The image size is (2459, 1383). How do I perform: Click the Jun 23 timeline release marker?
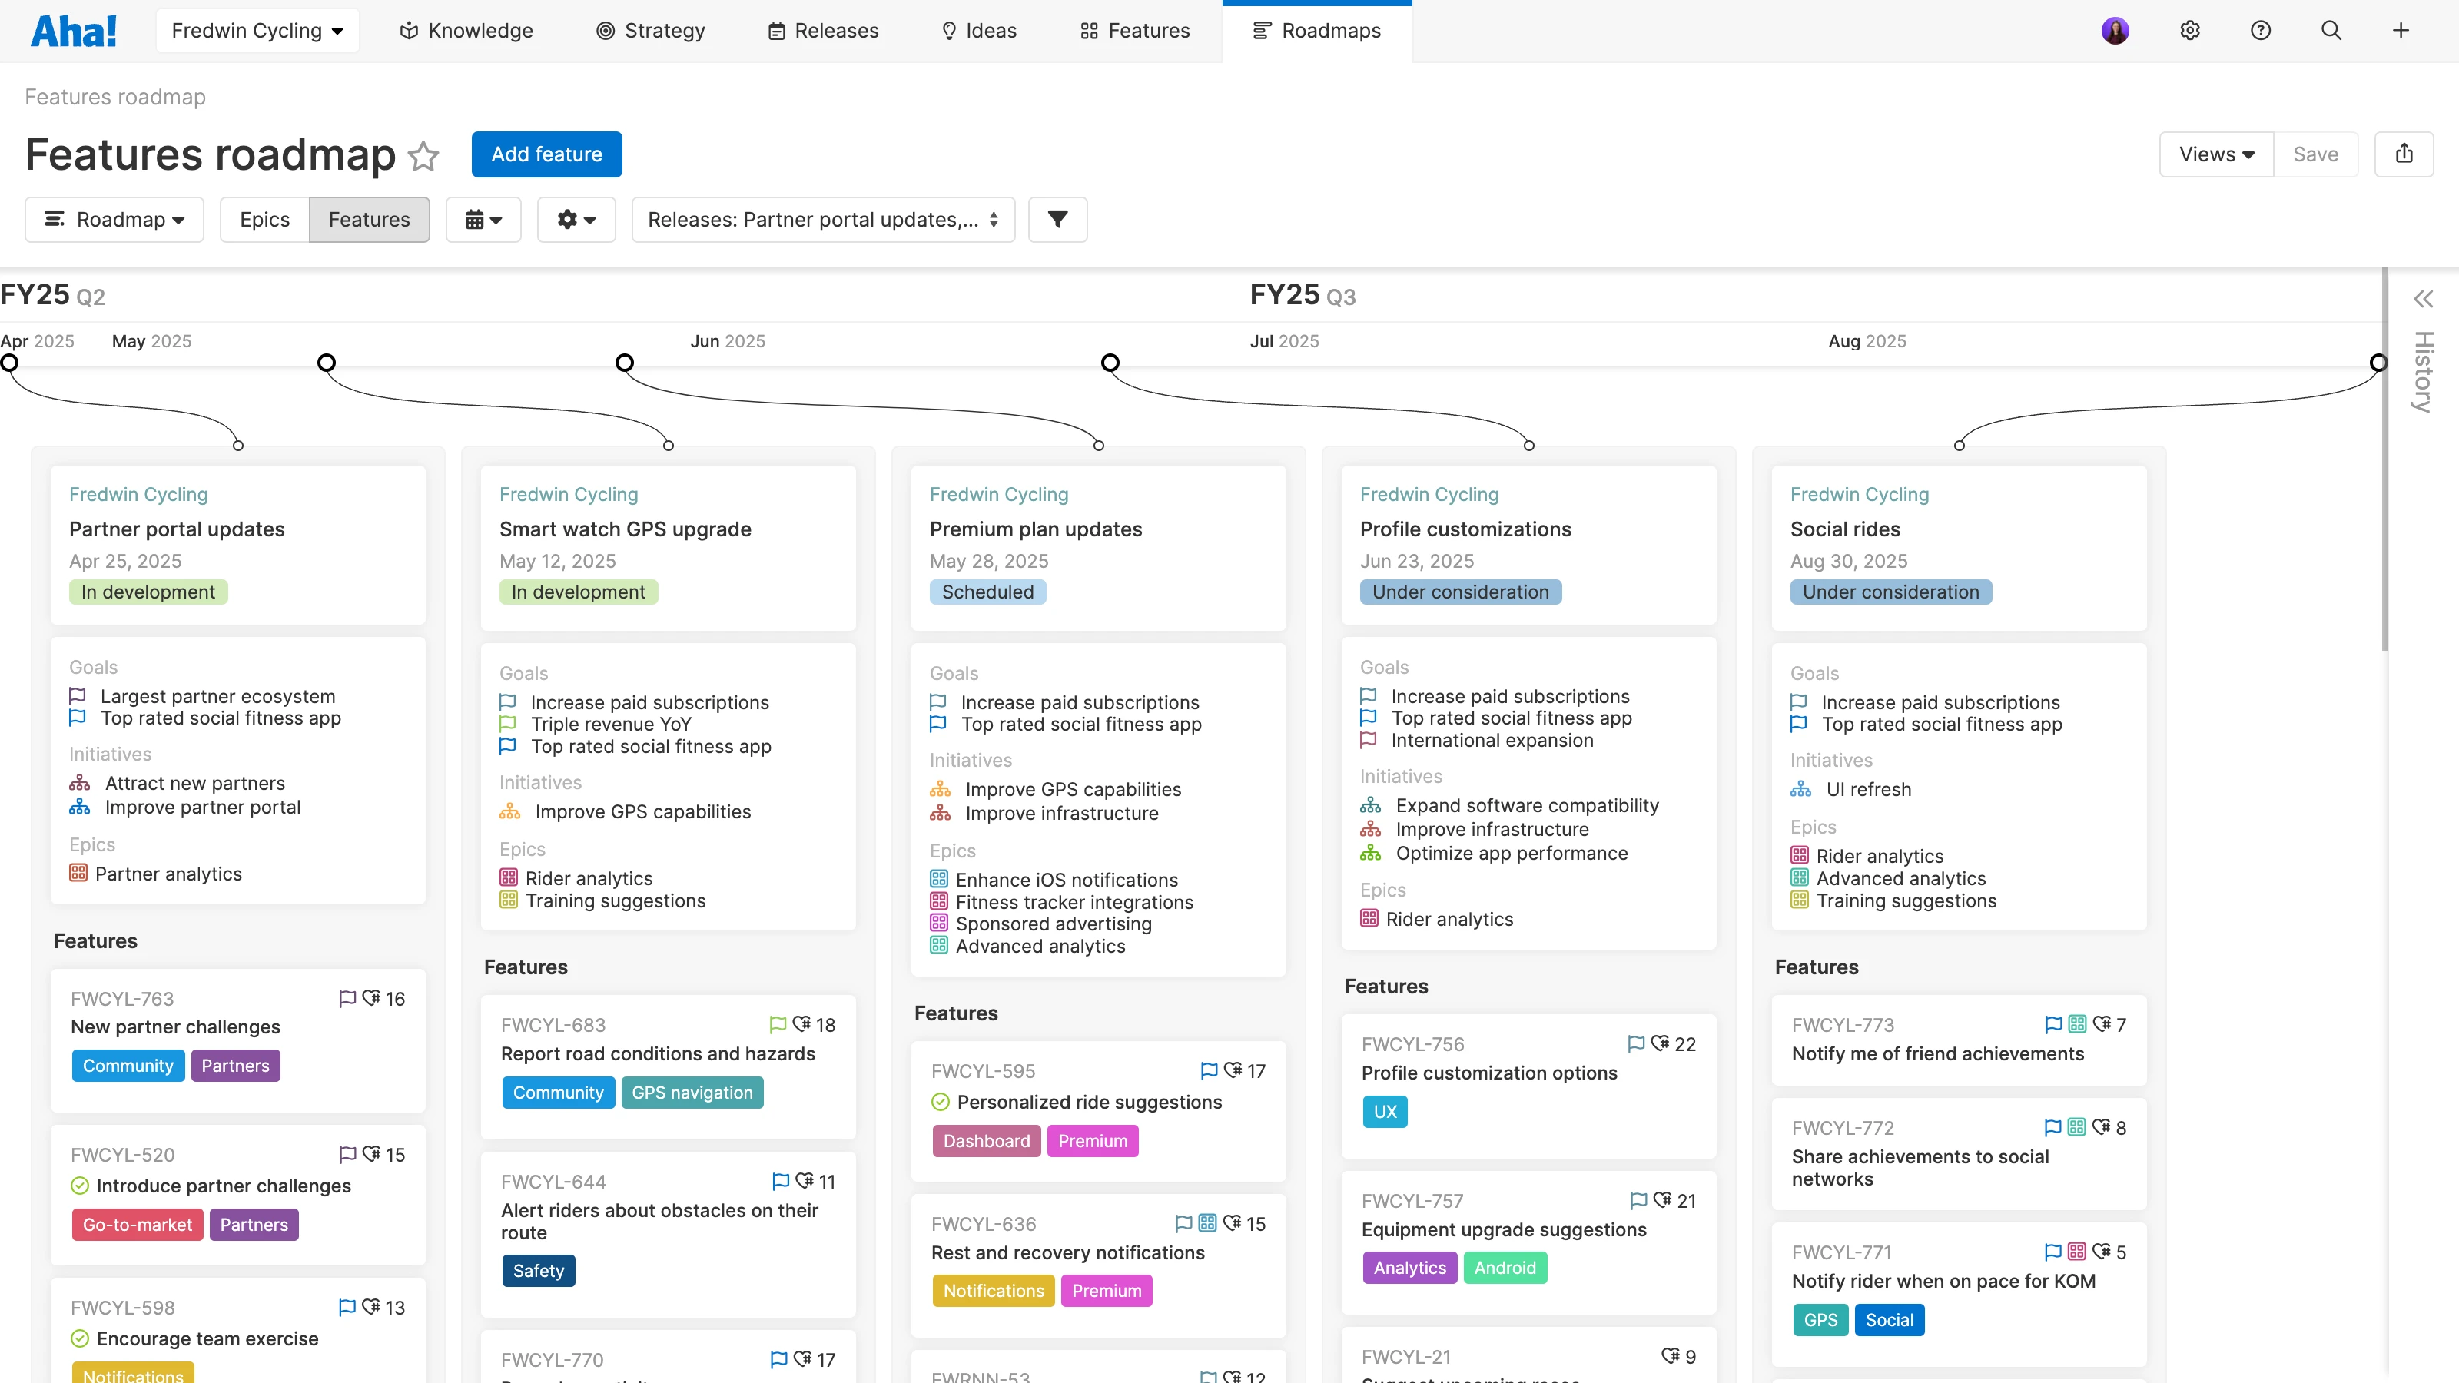click(1109, 363)
